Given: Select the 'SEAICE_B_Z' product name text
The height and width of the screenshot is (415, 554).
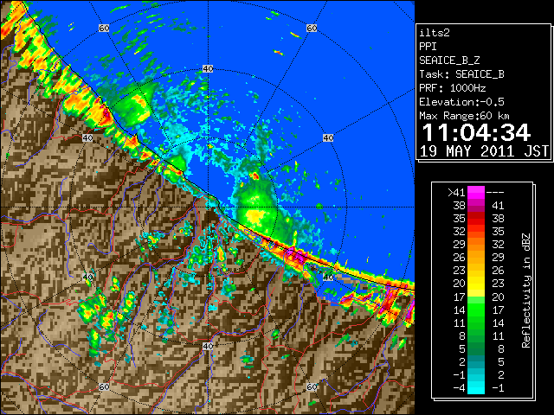Looking at the screenshot, I should tap(449, 61).
